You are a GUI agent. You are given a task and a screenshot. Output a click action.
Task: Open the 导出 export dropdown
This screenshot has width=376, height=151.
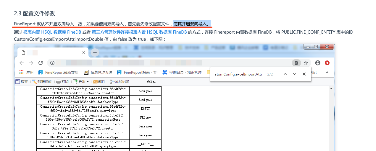pyautogui.click(x=81, y=82)
